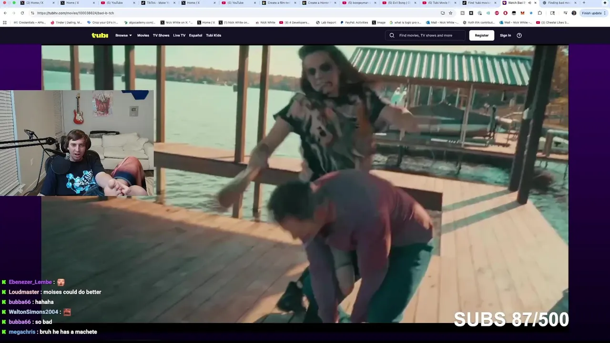The image size is (610, 343).
Task: Mute the Watch Bad B tab audio icon
Action: 529,3
